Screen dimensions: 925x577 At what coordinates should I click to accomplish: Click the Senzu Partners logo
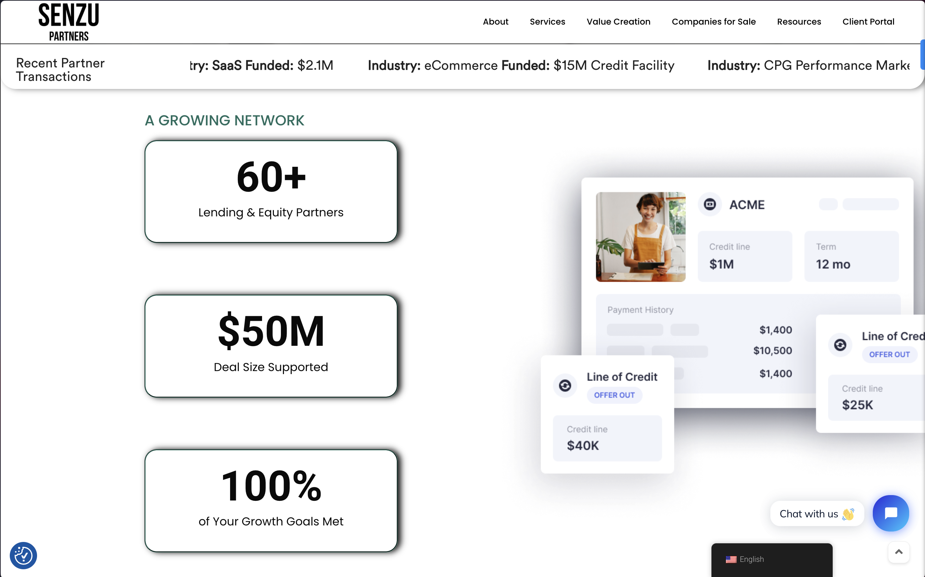tap(69, 22)
